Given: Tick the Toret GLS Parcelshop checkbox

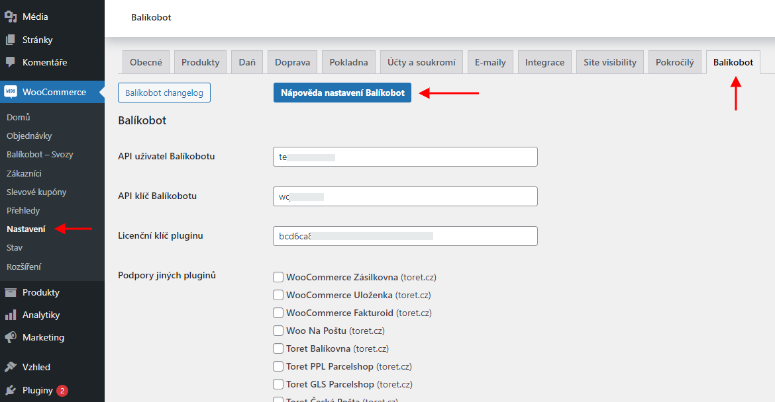Looking at the screenshot, I should pos(279,384).
